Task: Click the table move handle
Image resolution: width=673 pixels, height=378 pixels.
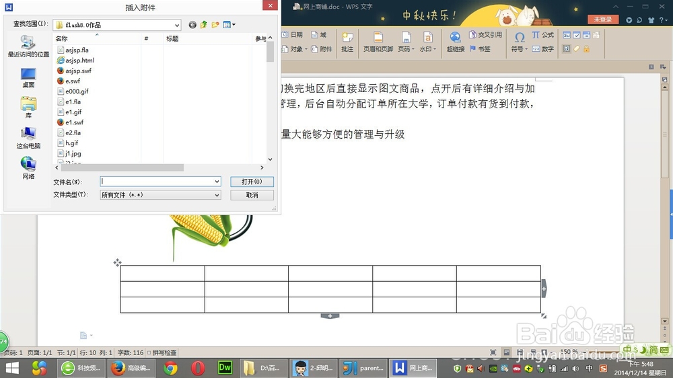Action: tap(117, 262)
